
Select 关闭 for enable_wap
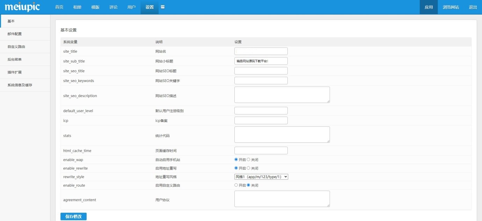248,160
